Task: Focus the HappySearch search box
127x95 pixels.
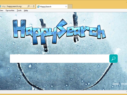Action: pyautogui.click(x=59, y=59)
